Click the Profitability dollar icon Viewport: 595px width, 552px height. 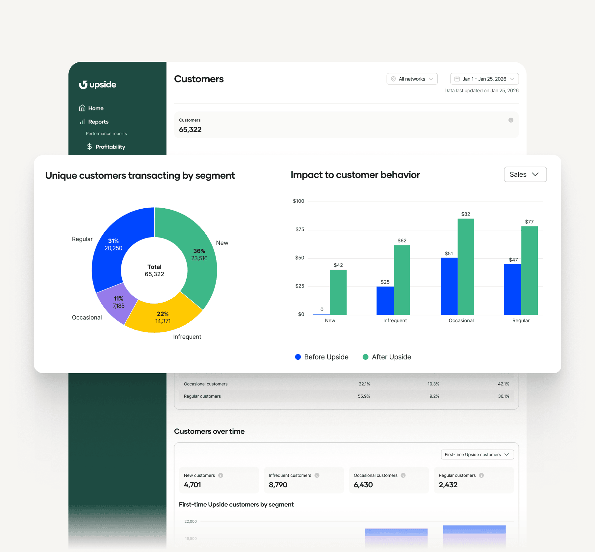point(90,147)
